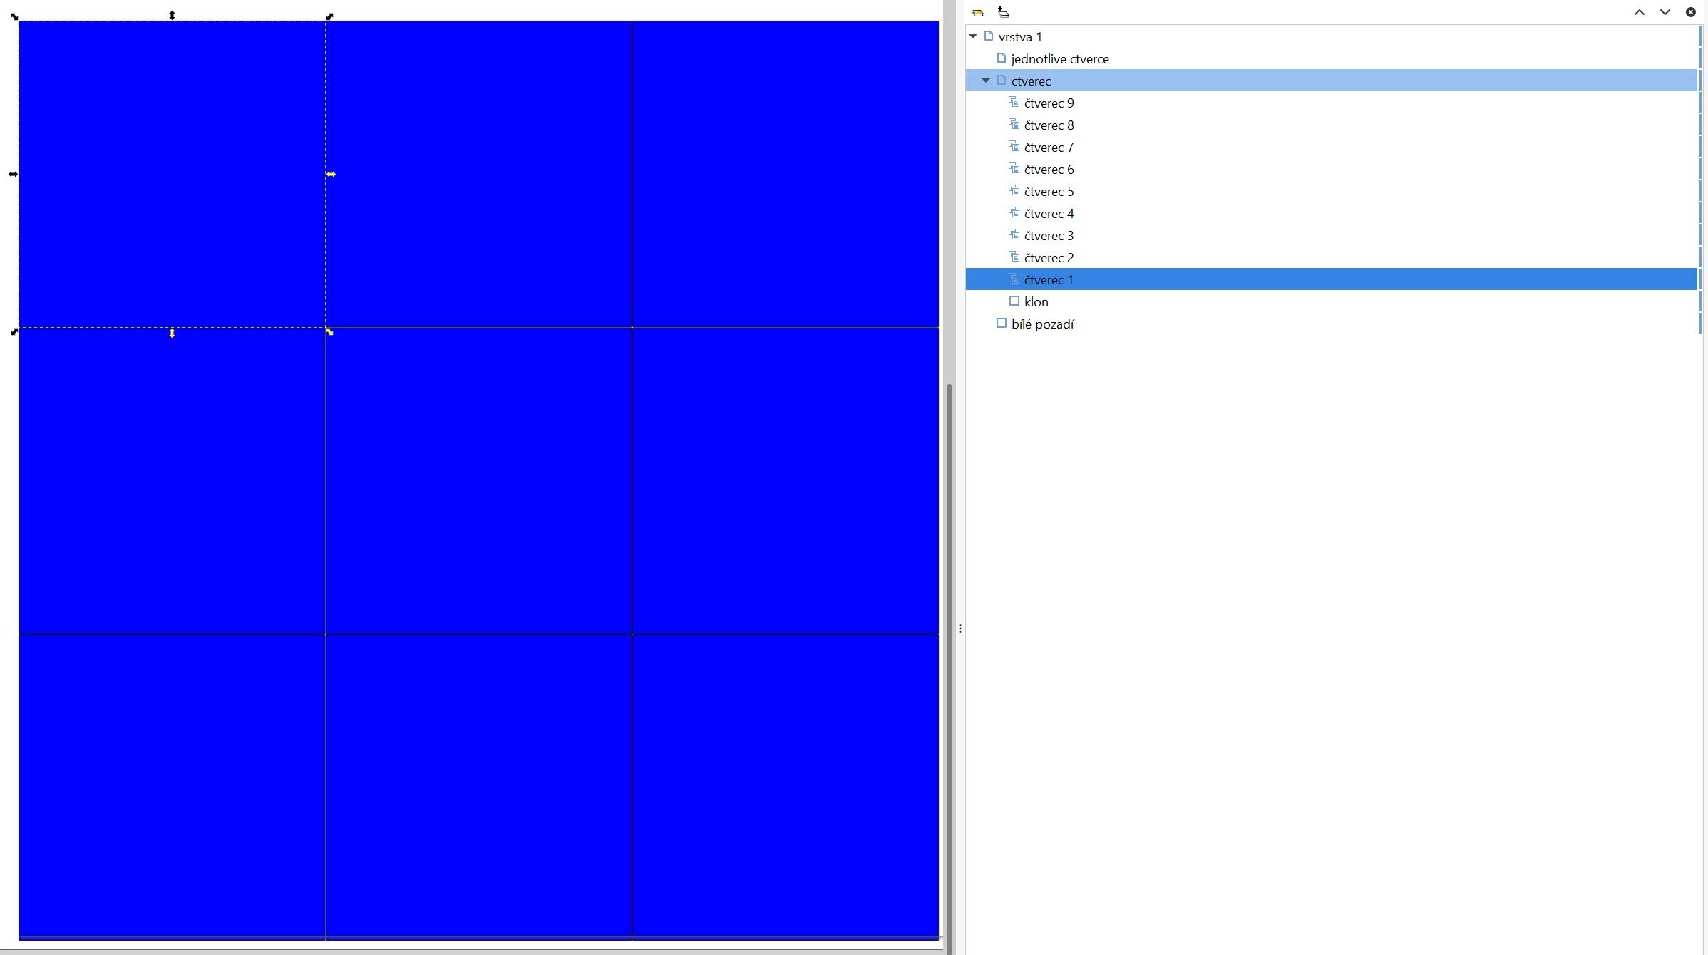Click the rectangle icon beside klon
Viewport: 1708px width, 955px height.
coord(1014,301)
